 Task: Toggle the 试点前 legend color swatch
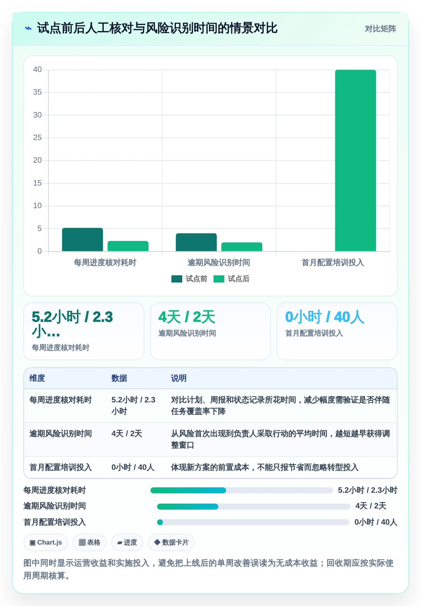pyautogui.click(x=177, y=279)
